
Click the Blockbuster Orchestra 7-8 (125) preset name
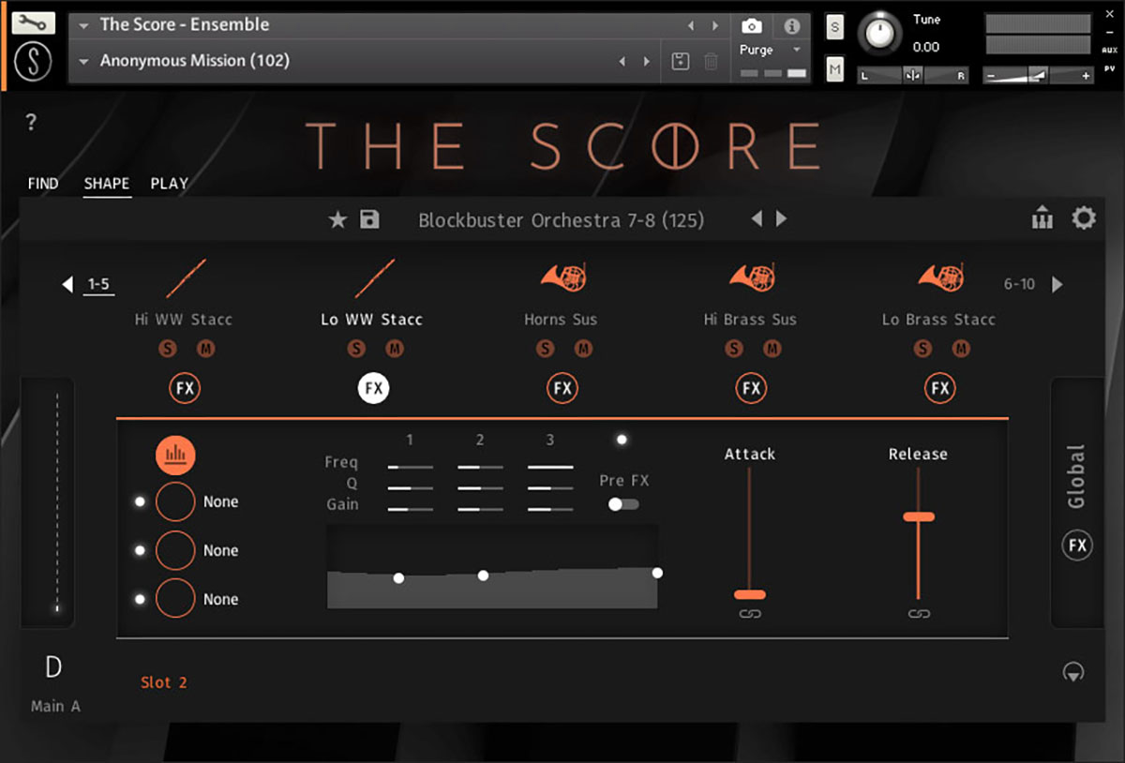click(x=561, y=220)
